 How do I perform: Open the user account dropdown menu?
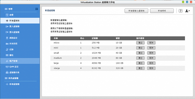click(x=187, y=11)
